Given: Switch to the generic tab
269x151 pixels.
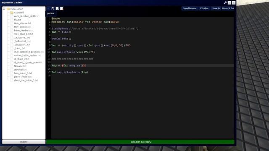Looking at the screenshot, I should tap(51, 13).
